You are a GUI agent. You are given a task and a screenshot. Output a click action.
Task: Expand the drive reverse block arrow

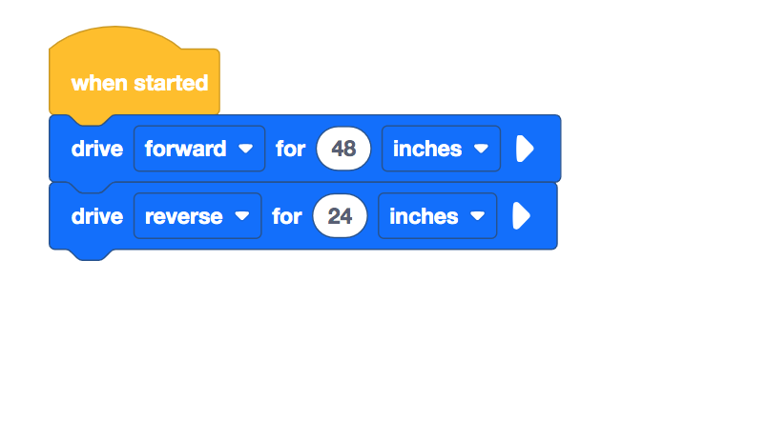520,216
